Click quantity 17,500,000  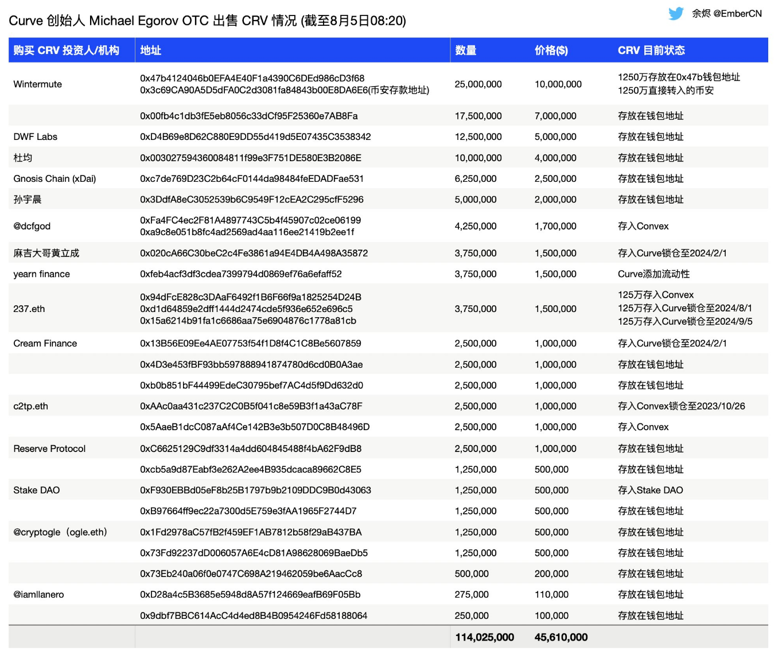(478, 116)
